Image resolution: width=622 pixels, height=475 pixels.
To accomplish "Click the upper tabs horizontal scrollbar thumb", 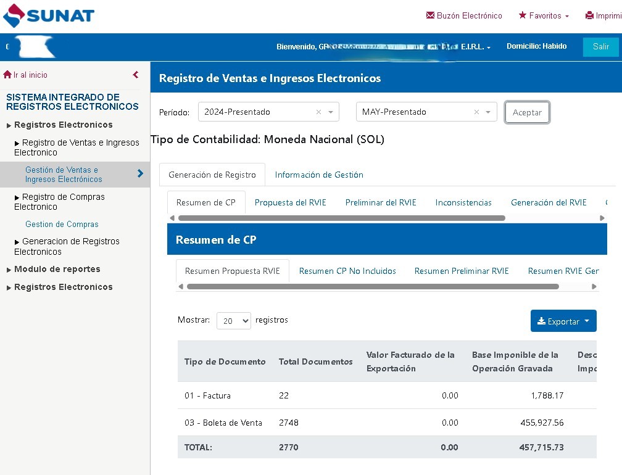I will click(342, 218).
